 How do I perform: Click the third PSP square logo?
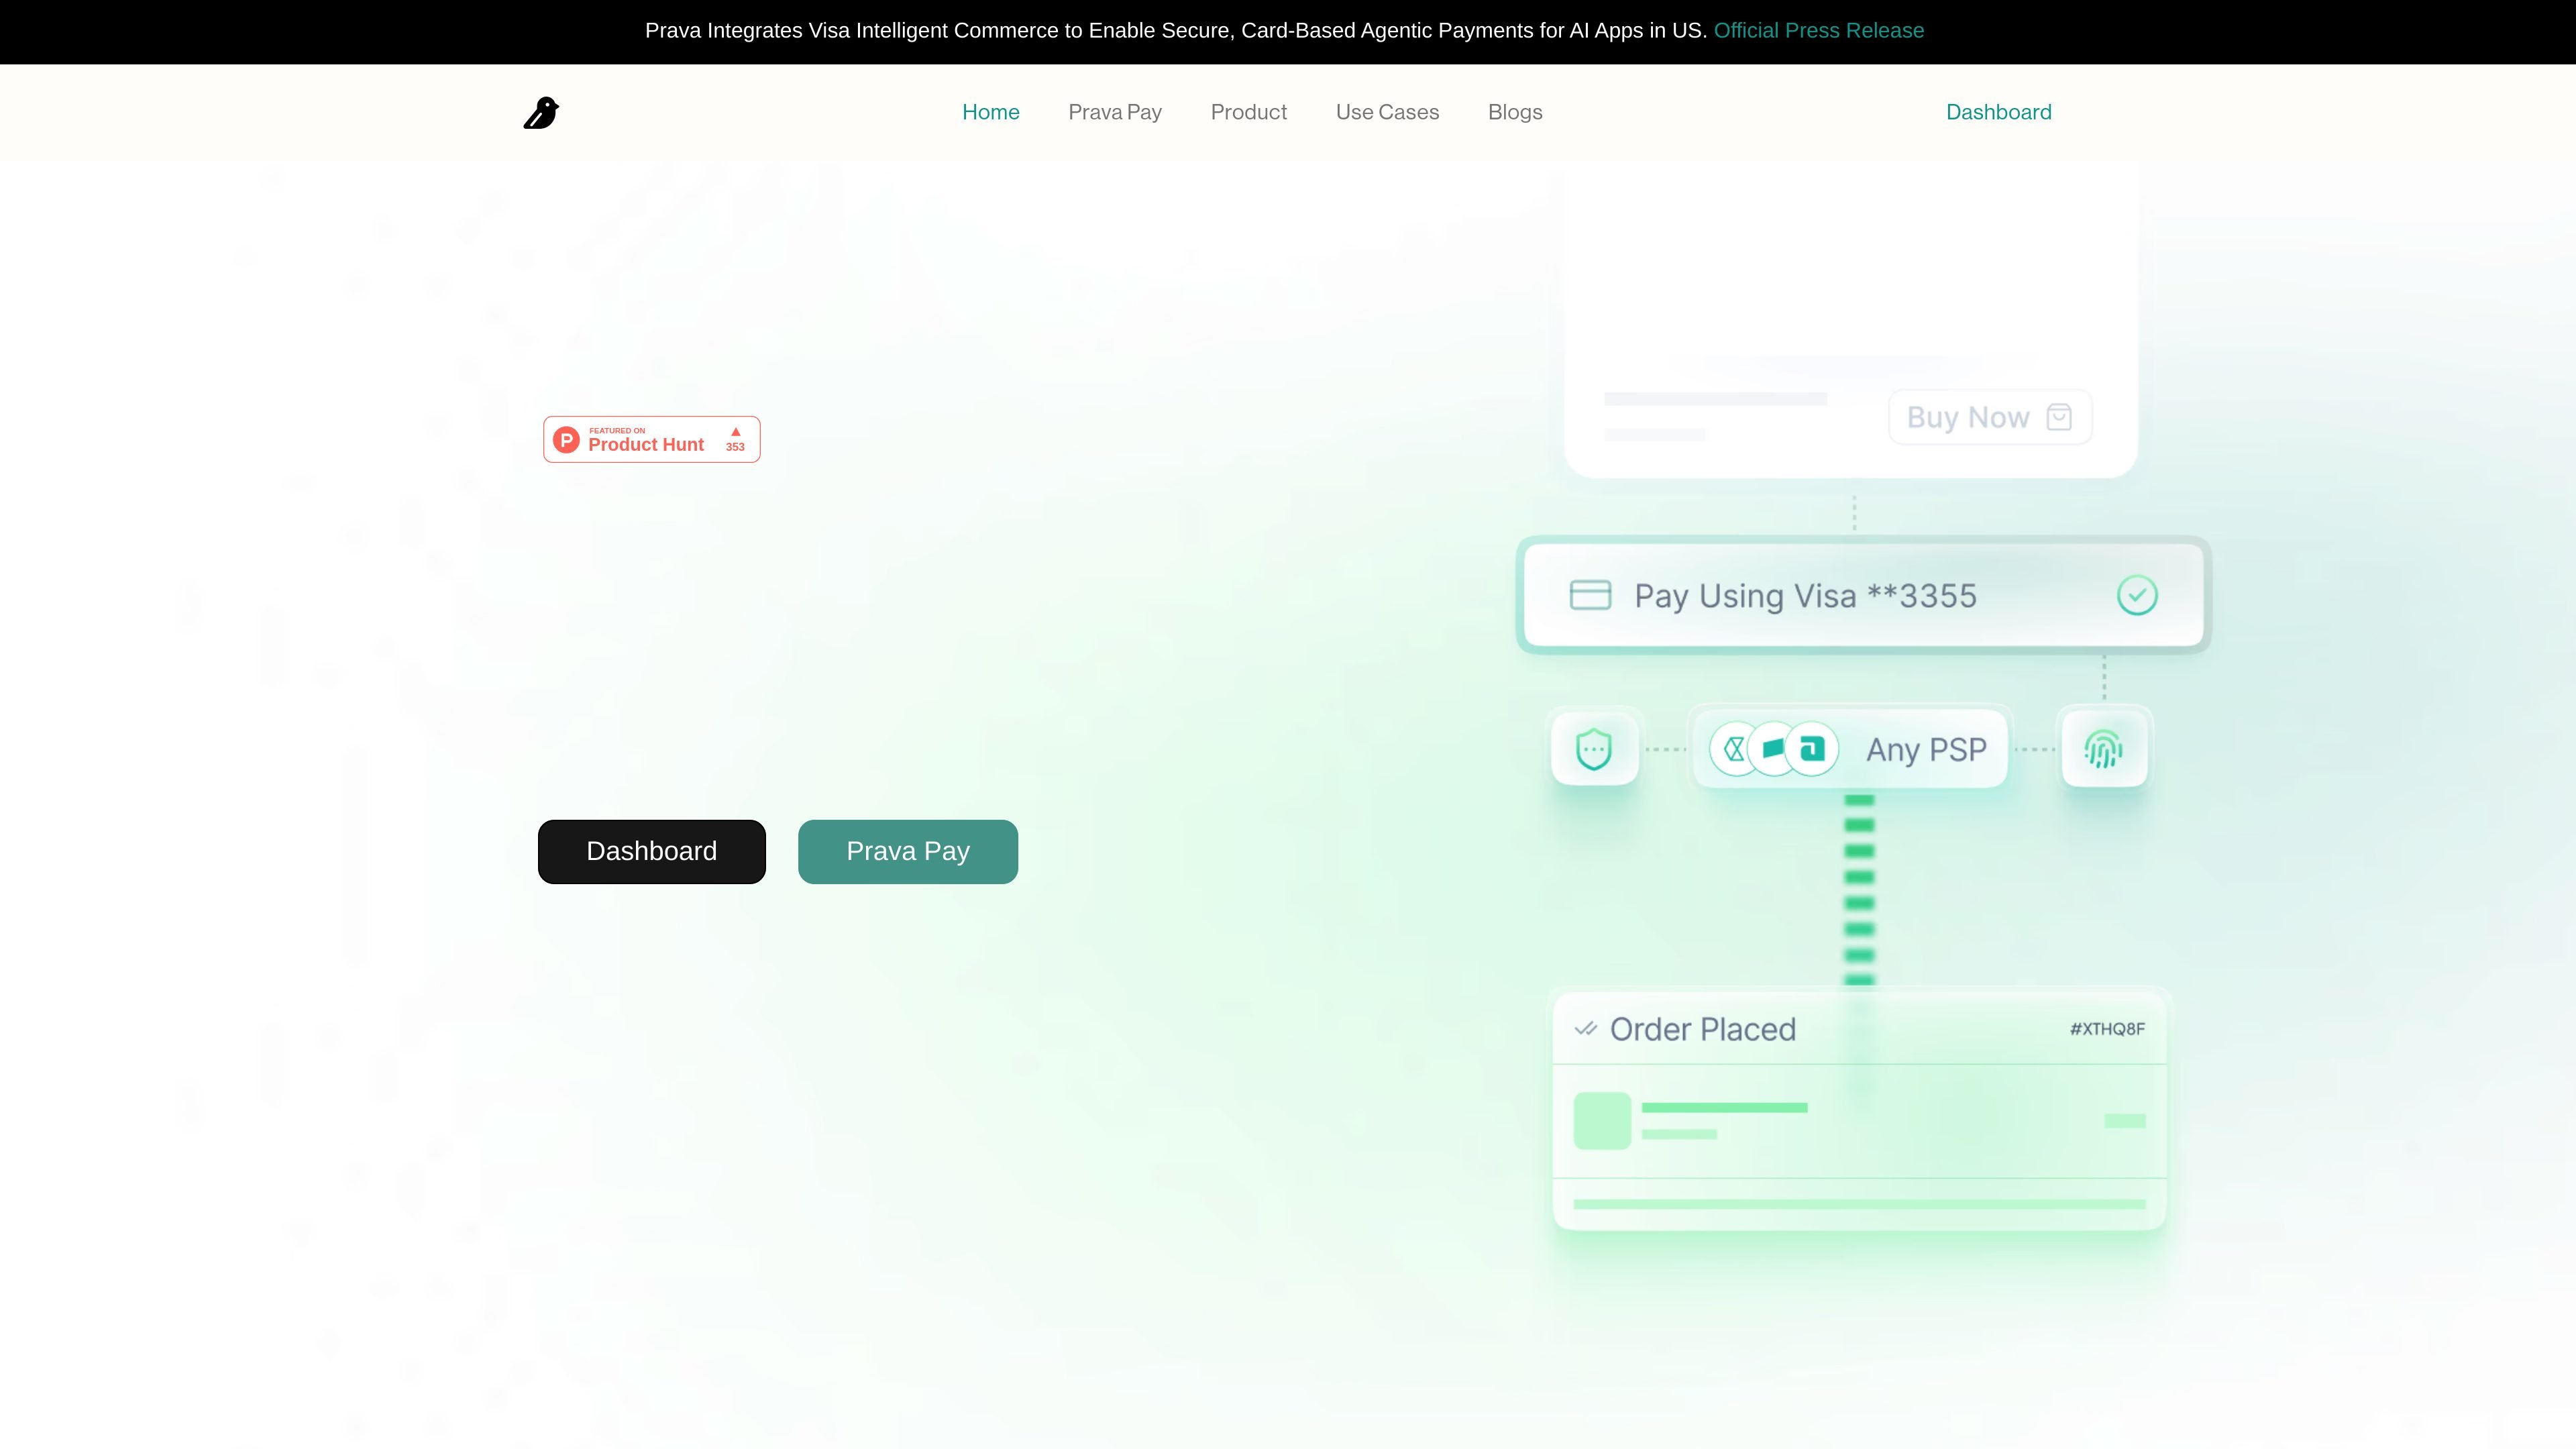click(1812, 749)
